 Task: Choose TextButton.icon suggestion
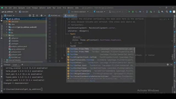point(101,65)
